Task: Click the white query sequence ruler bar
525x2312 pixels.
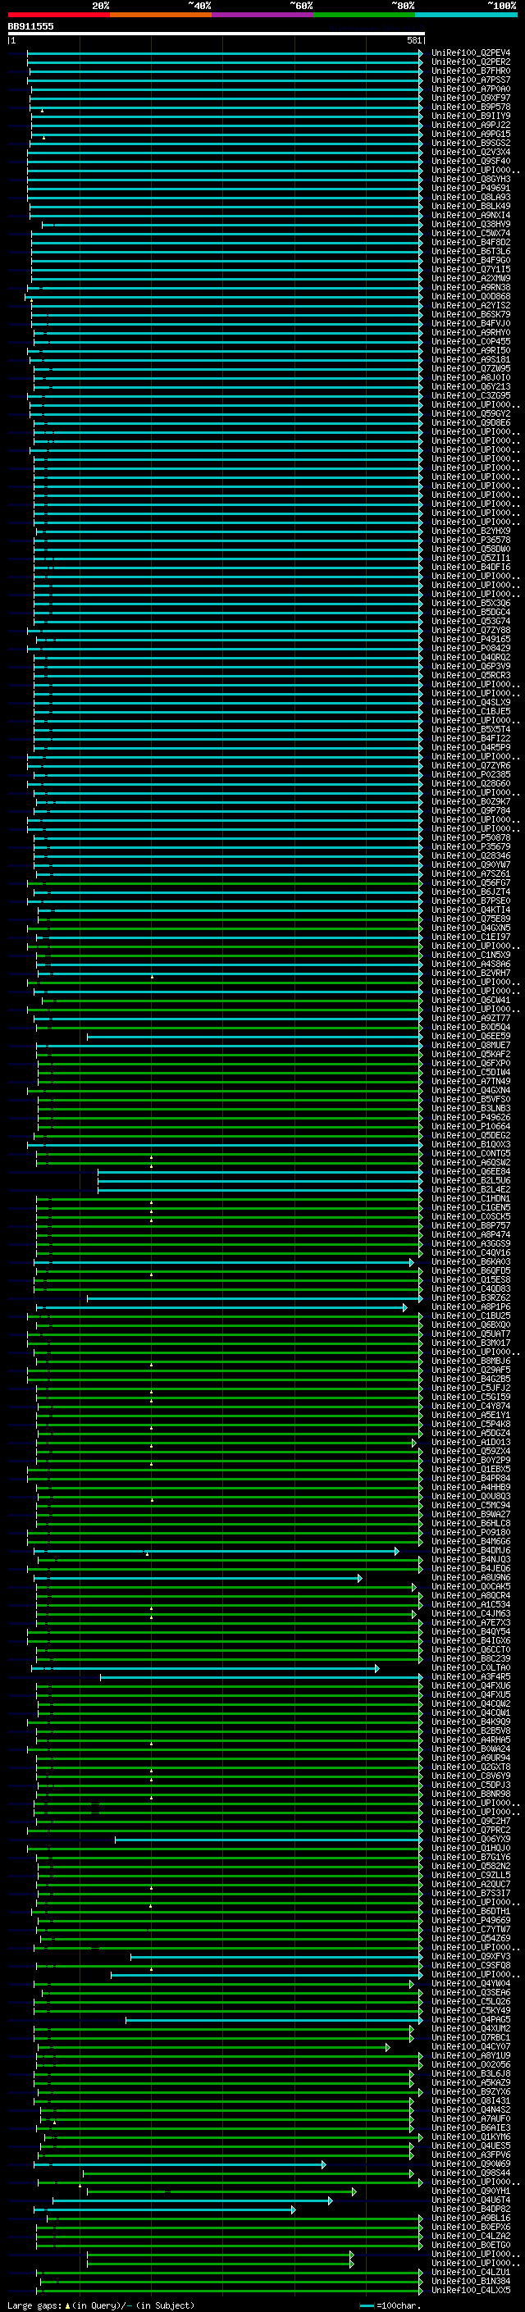Action: coord(216,33)
